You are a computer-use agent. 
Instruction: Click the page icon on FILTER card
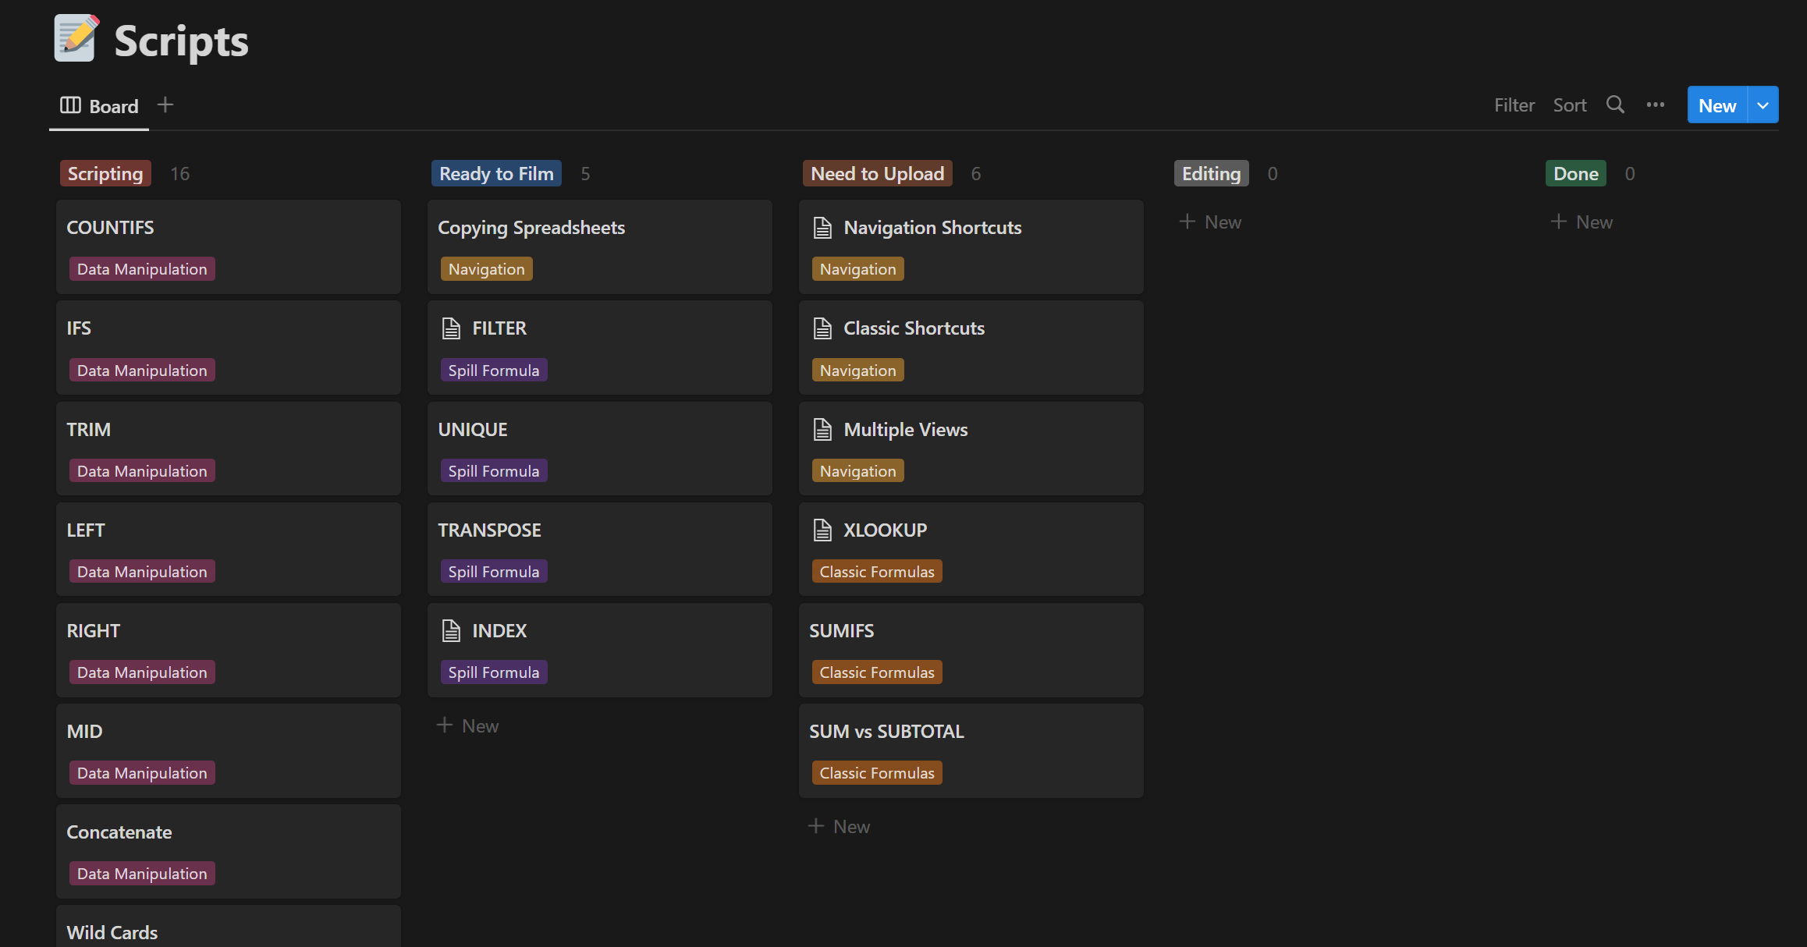(451, 328)
